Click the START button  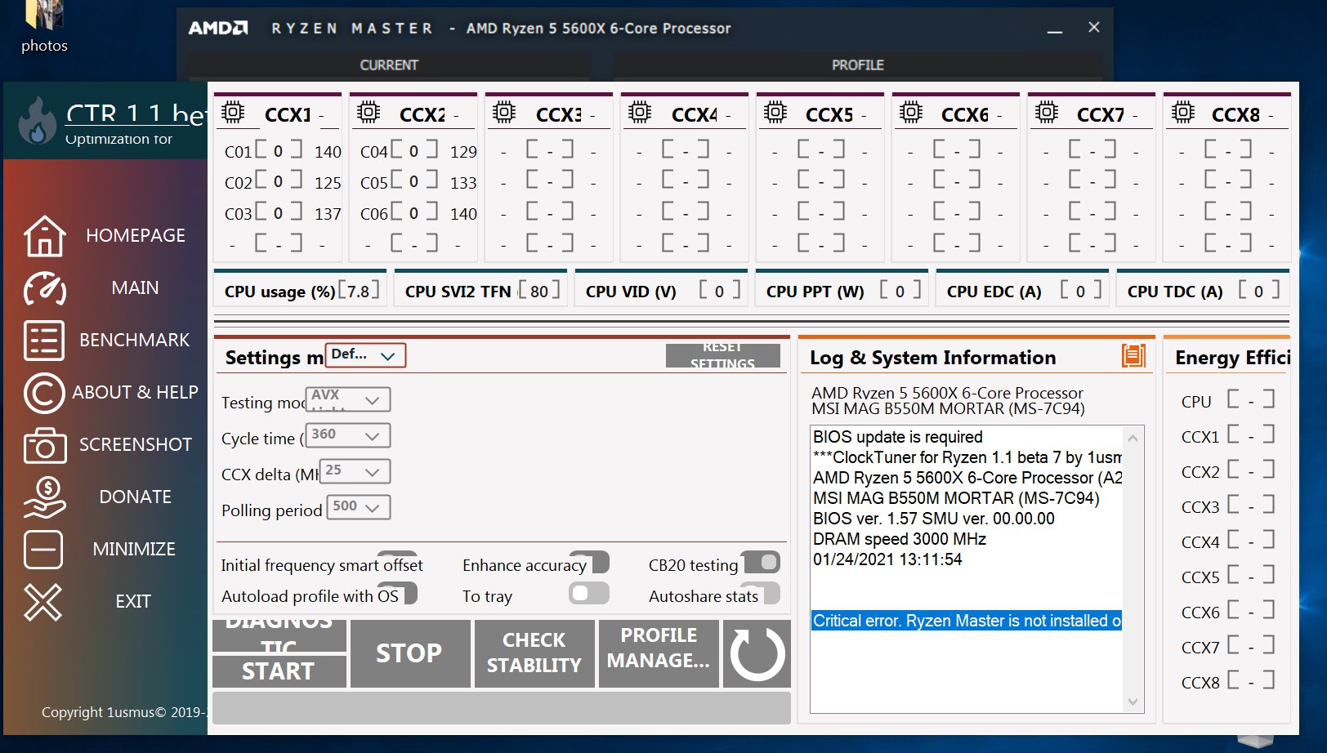(279, 671)
